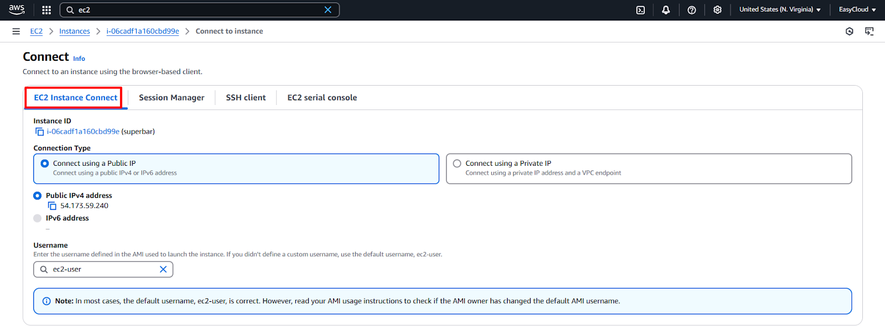Clear the ec2-user username field
Image resolution: width=885 pixels, height=326 pixels.
(x=163, y=270)
